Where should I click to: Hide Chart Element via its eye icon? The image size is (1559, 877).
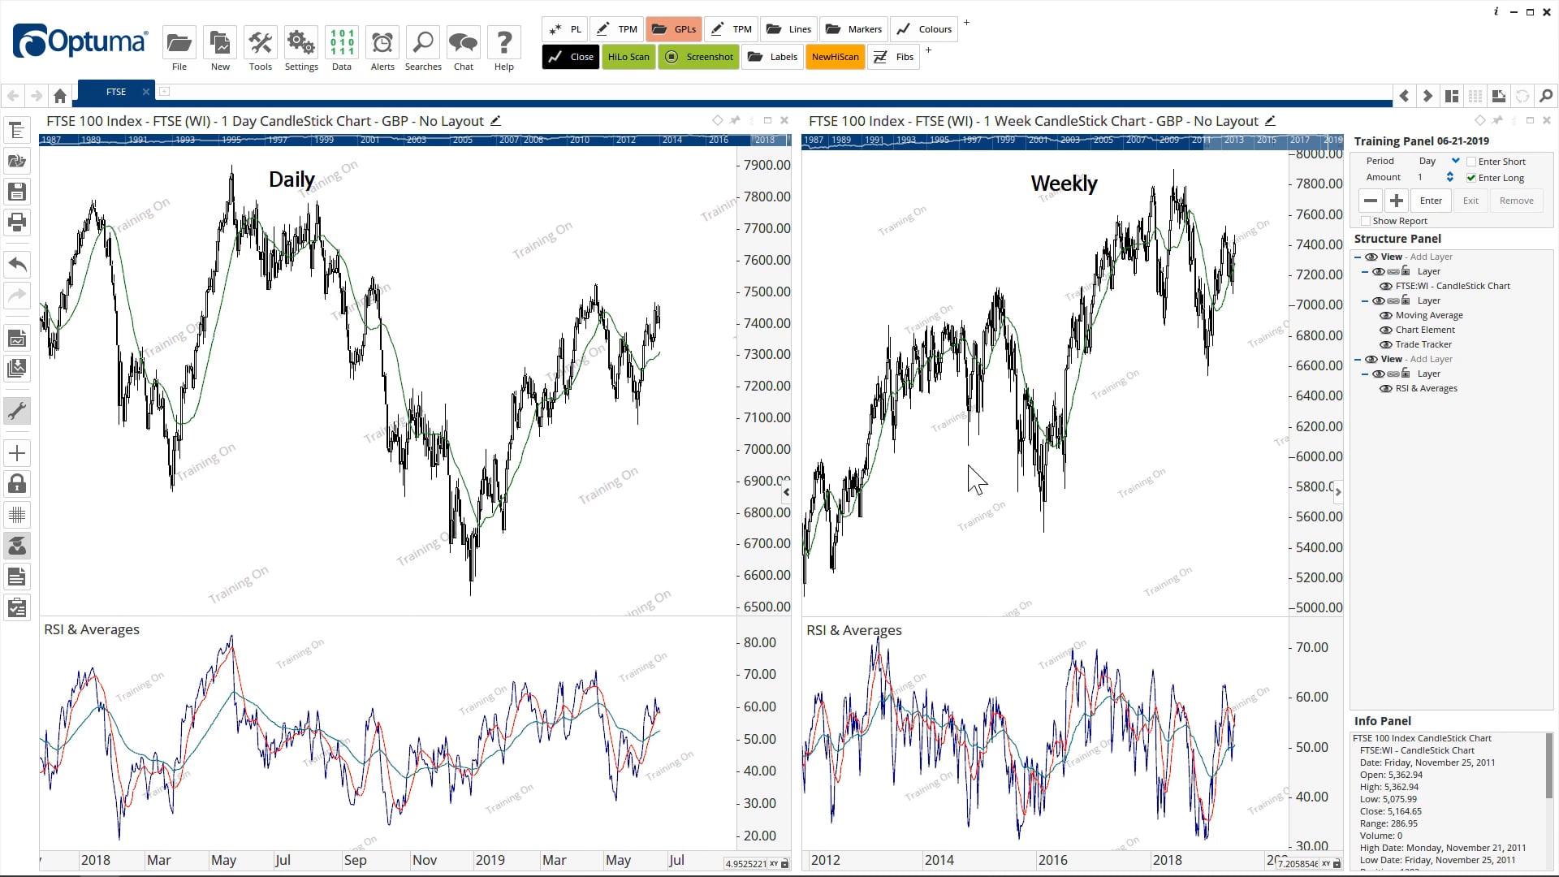point(1386,330)
